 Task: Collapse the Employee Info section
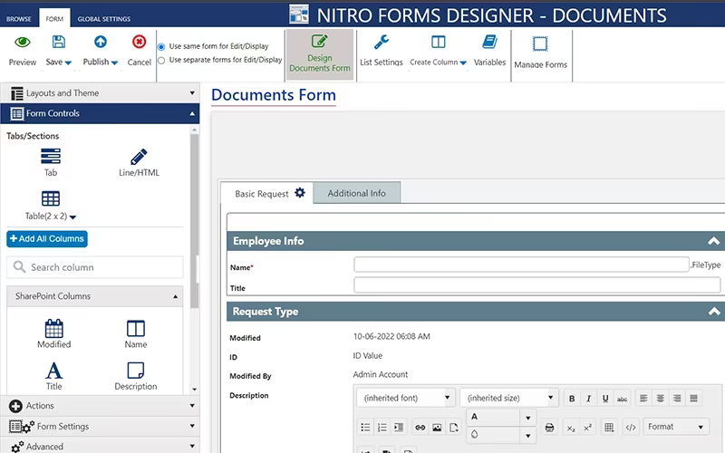click(x=713, y=241)
